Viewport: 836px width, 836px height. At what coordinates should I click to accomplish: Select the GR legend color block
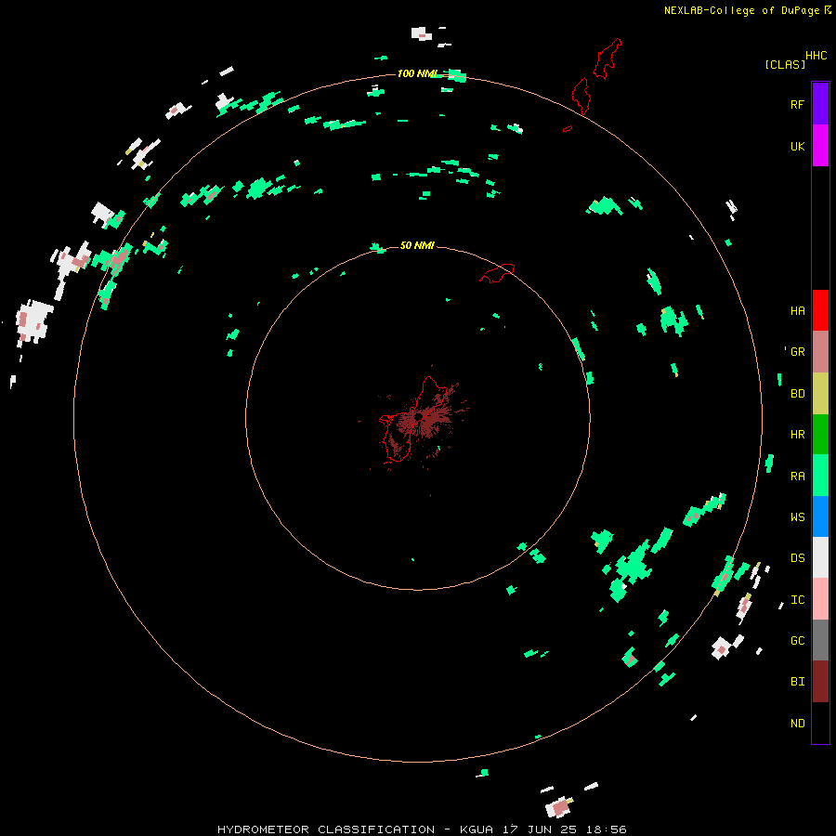[820, 352]
